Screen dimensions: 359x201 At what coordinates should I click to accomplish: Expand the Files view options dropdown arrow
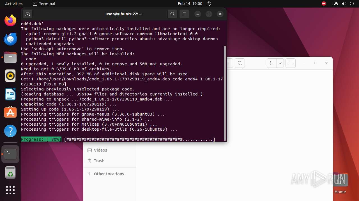(280, 63)
